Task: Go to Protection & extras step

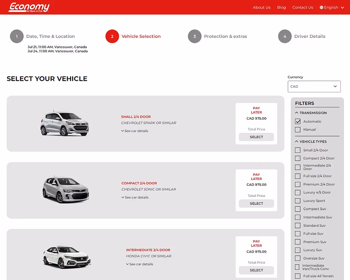Action: (226, 36)
